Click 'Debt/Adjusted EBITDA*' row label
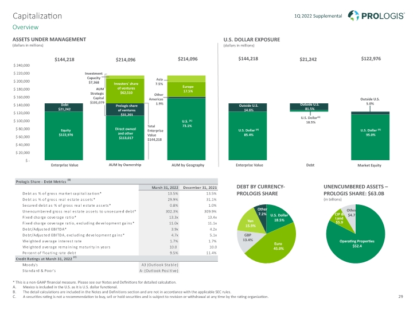 44,229
